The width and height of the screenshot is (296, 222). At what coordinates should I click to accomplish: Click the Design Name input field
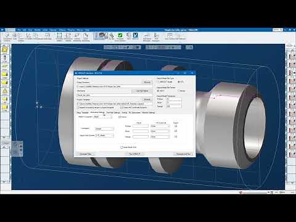[x=141, y=137]
